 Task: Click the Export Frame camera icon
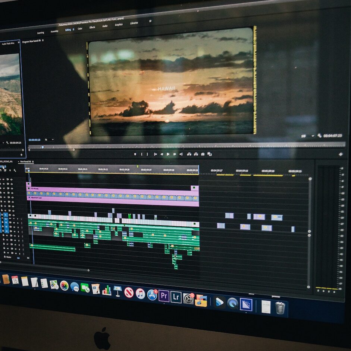pyautogui.click(x=203, y=154)
